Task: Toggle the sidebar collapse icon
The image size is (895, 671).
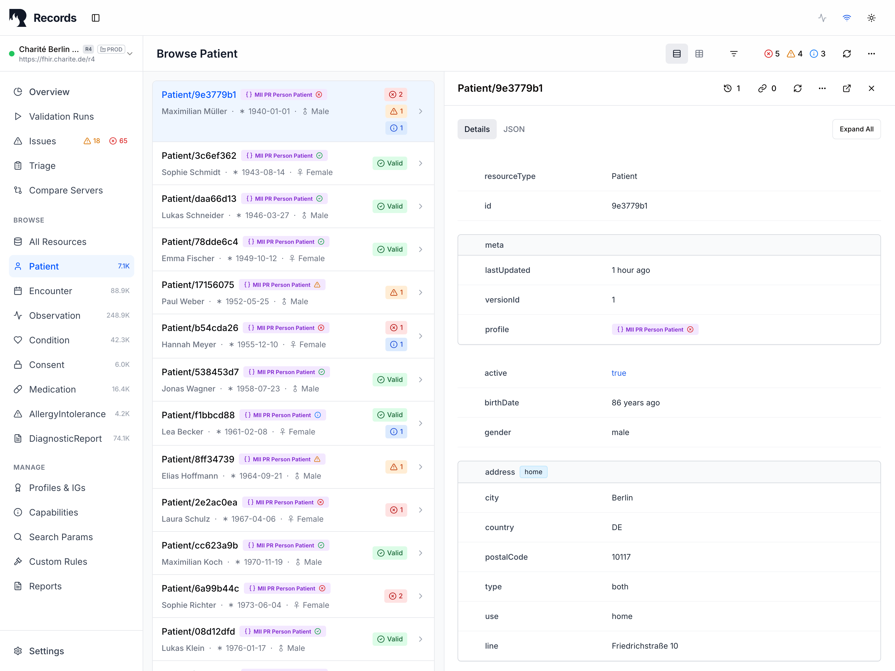Action: click(95, 18)
